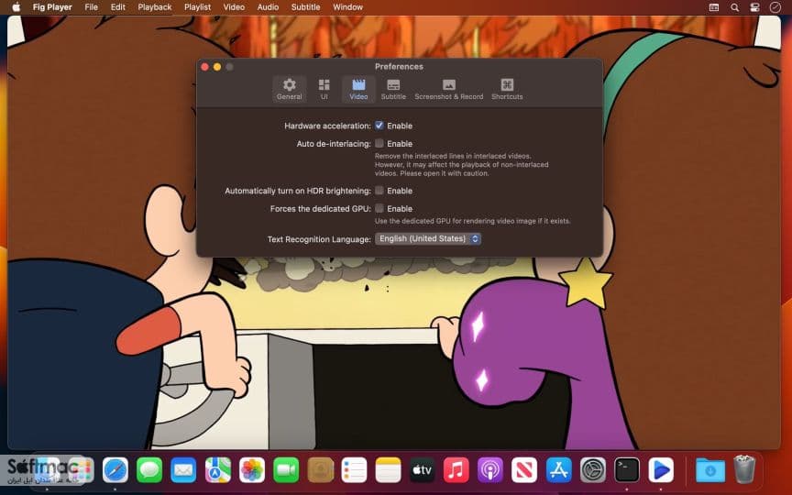Switch to the UI preferences tab
The image size is (792, 495).
[x=324, y=89]
